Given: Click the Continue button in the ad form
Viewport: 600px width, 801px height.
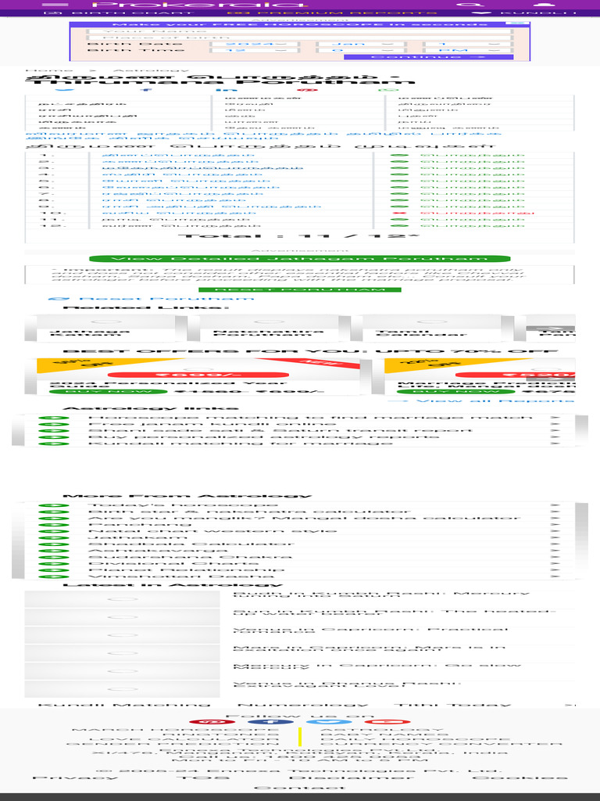Looking at the screenshot, I should (429, 57).
